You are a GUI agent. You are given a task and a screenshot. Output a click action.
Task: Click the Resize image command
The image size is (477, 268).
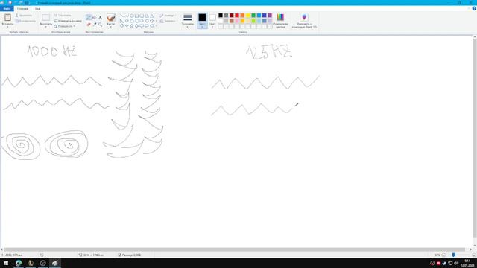click(x=68, y=21)
